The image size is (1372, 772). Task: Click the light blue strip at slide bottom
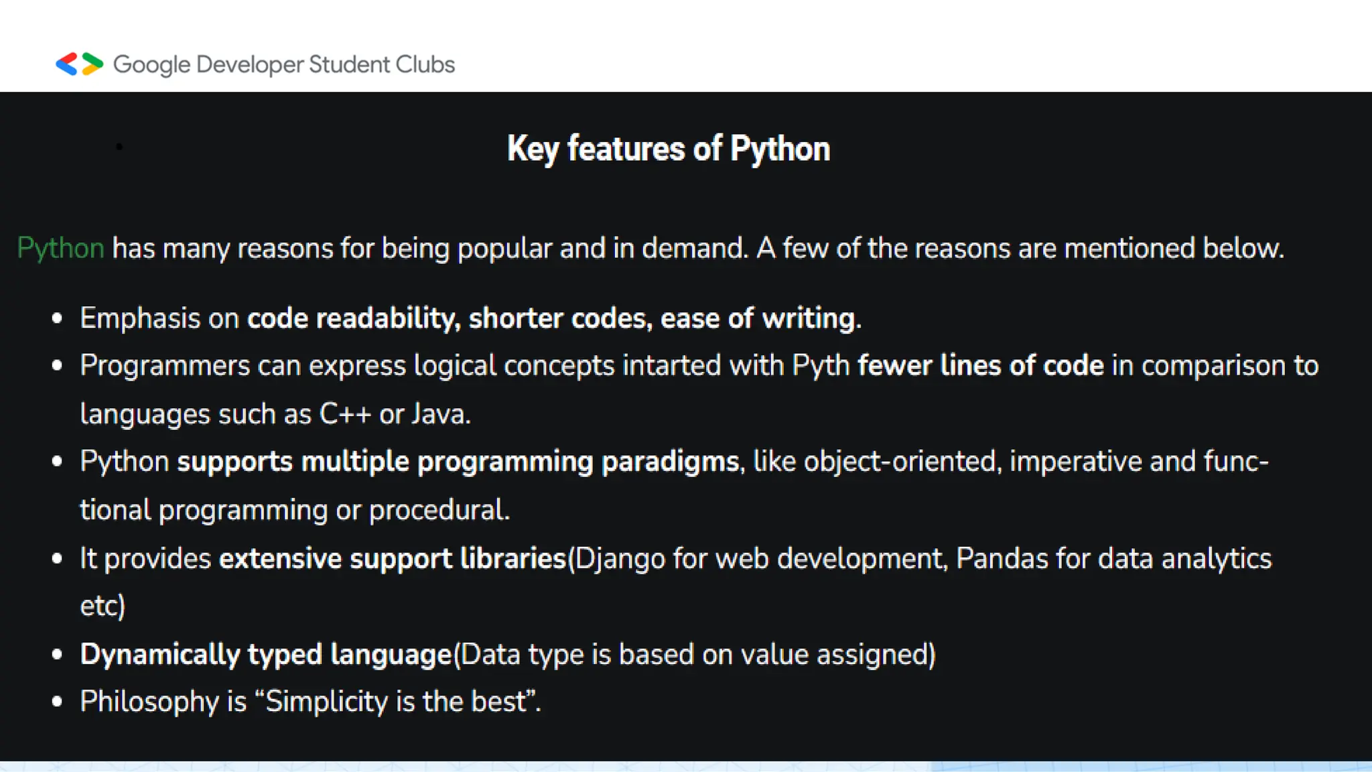click(686, 766)
